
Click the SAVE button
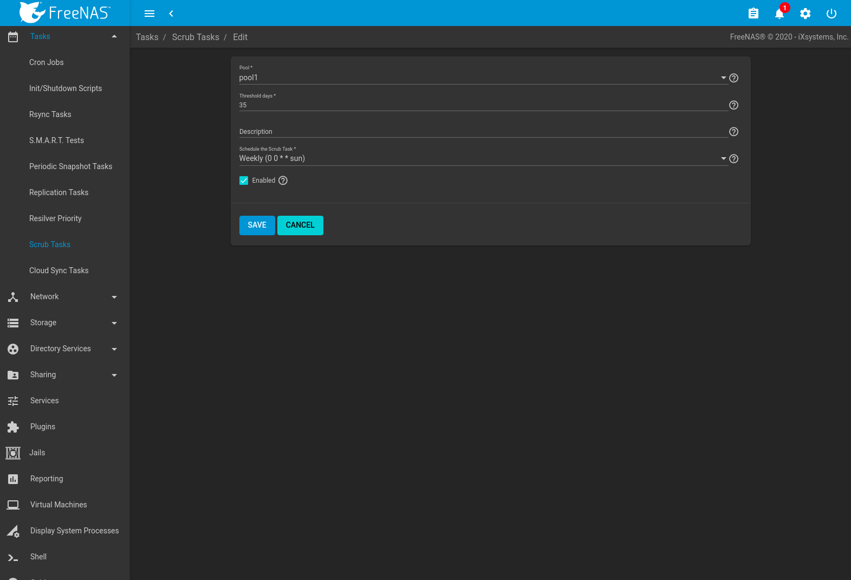pos(257,225)
